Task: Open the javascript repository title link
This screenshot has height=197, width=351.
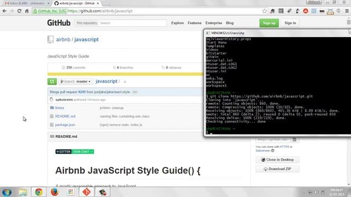Action: [87, 39]
